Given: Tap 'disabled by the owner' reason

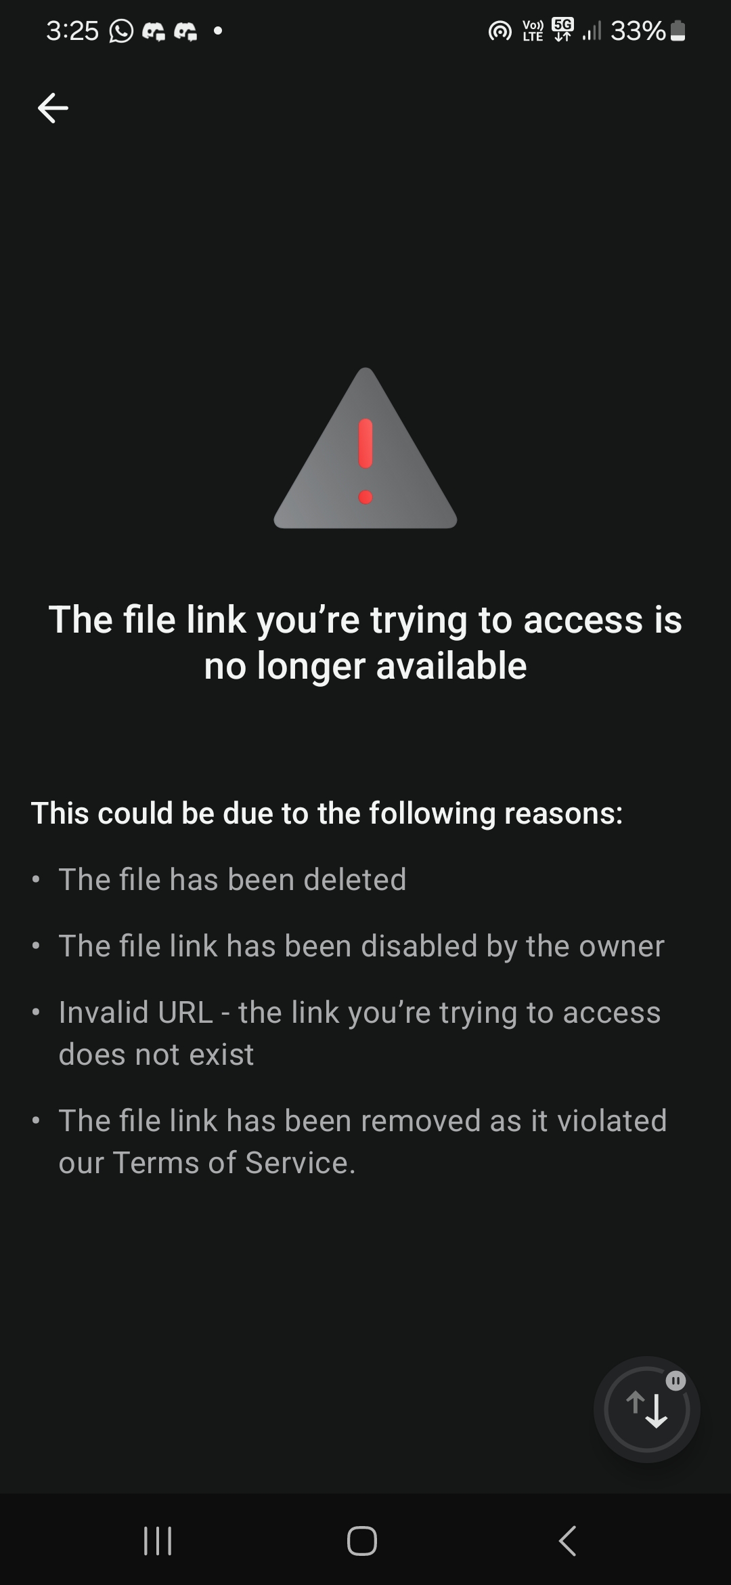Looking at the screenshot, I should pyautogui.click(x=361, y=946).
